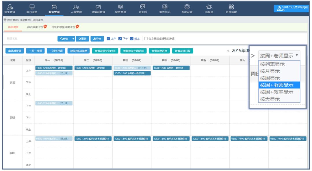Open the 系统设置 gear icon
Viewport: 312px width, 171px height.
tap(187, 7)
